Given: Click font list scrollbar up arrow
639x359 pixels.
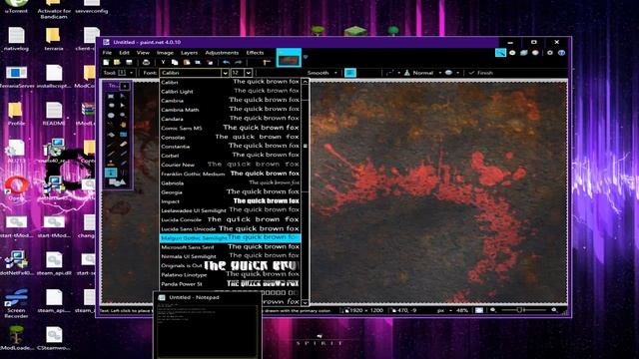Looking at the screenshot, I should point(305,82).
